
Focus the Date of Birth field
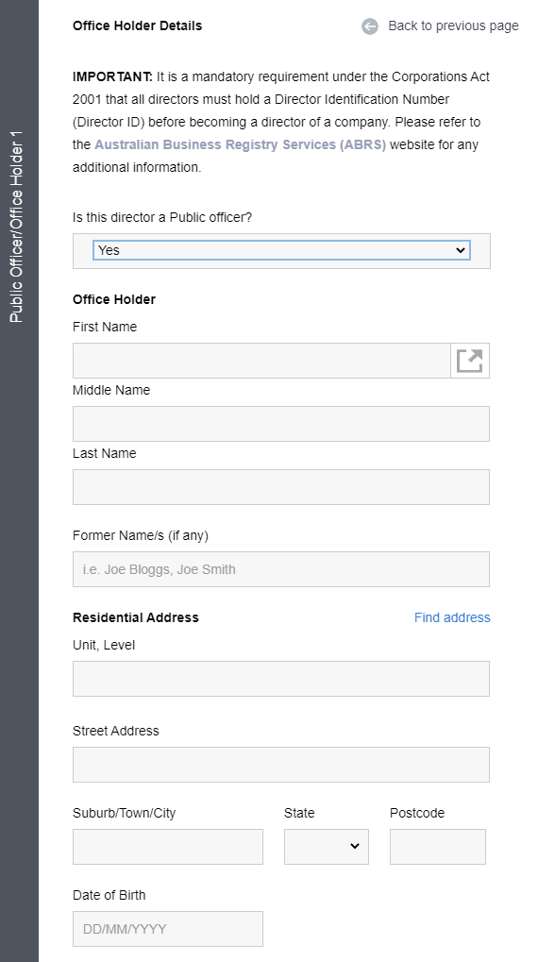pos(168,929)
